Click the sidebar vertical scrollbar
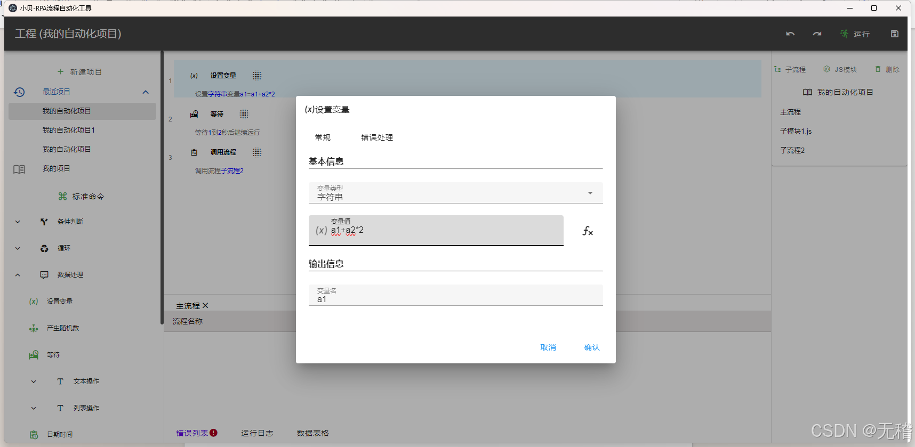Image resolution: width=915 pixels, height=447 pixels. 162,188
